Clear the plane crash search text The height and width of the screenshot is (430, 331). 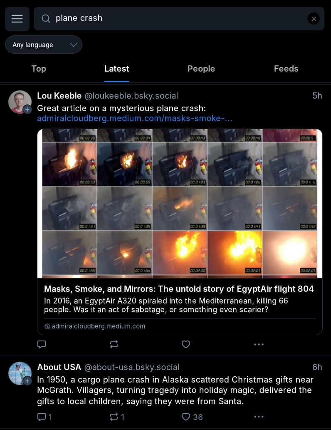[x=314, y=18]
